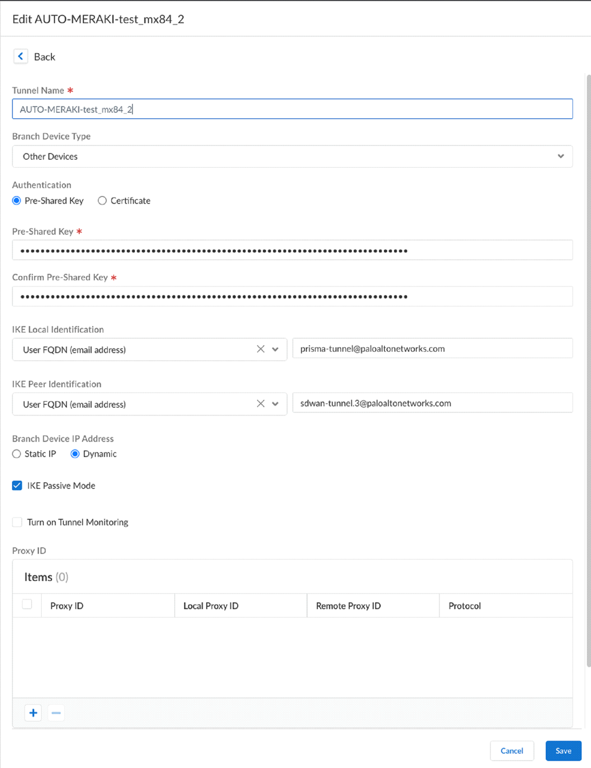Viewport: 591px width, 768px height.
Task: Click the vertical scrollbar on the right
Action: click(x=588, y=369)
